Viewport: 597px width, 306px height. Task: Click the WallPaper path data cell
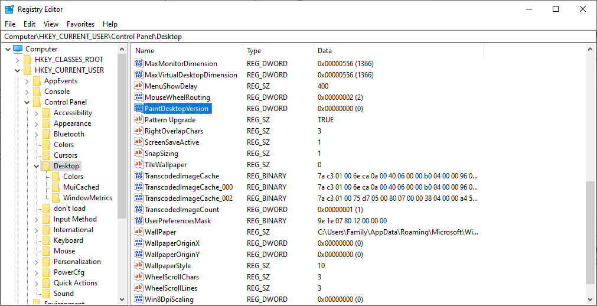398,232
